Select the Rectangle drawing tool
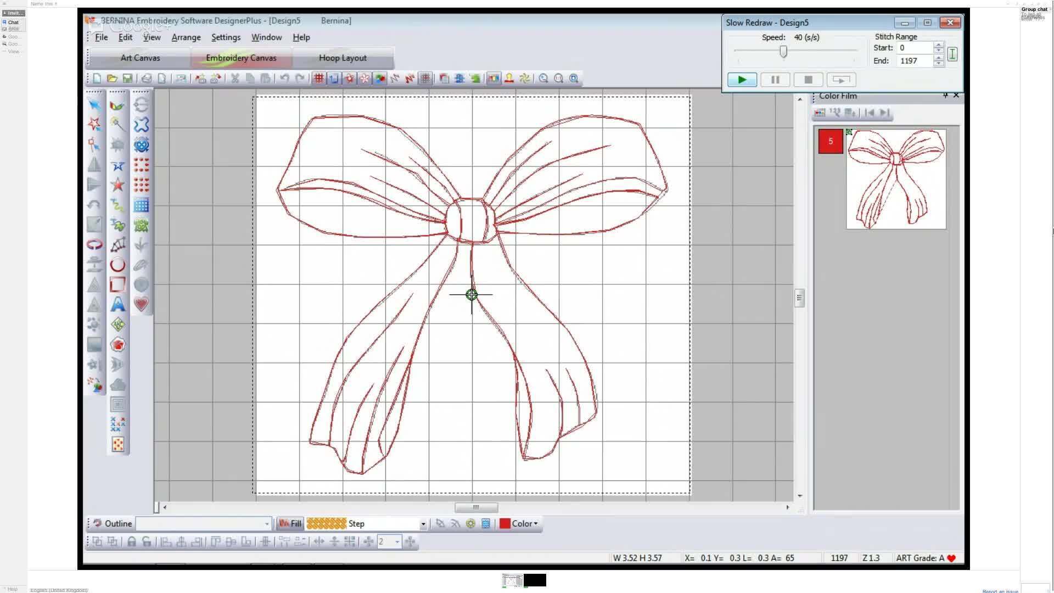Viewport: 1054px width, 593px height. point(117,284)
